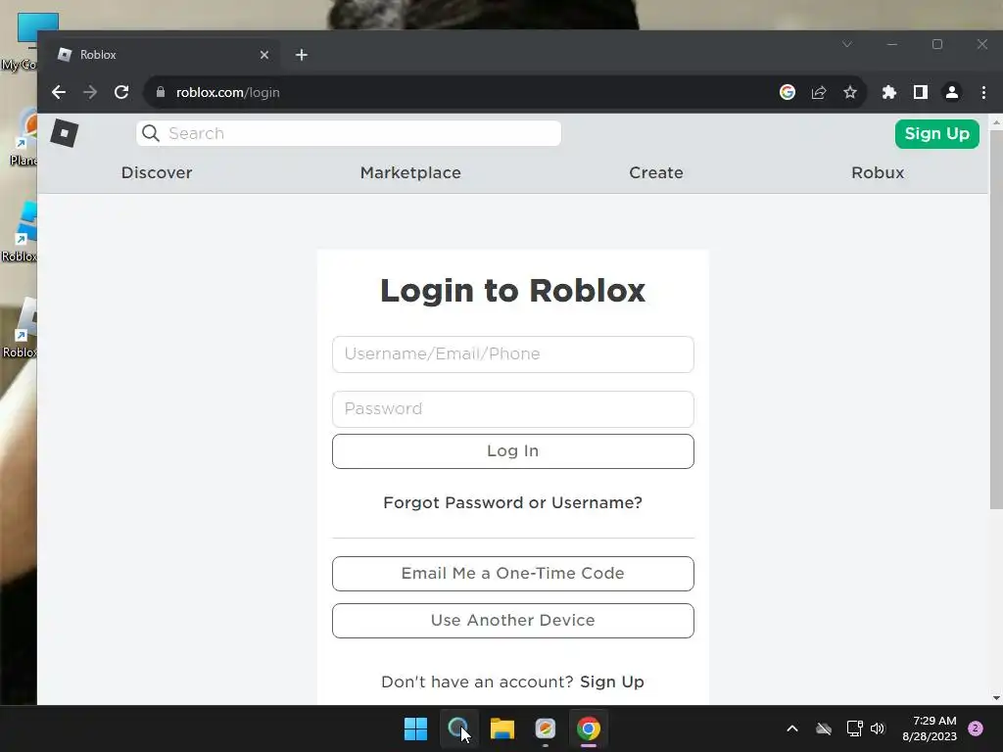Image resolution: width=1003 pixels, height=752 pixels.
Task: Expand hidden system tray icons
Action: click(x=791, y=728)
